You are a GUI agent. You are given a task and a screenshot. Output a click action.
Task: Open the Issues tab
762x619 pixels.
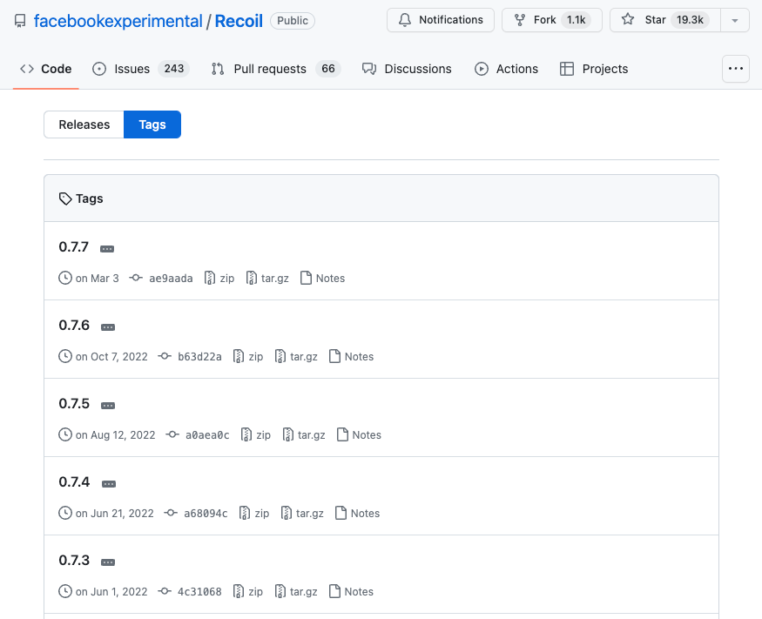click(131, 69)
